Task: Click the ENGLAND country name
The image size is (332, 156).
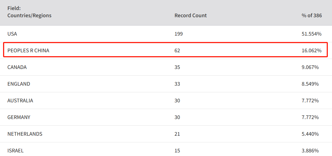Action: coord(19,84)
